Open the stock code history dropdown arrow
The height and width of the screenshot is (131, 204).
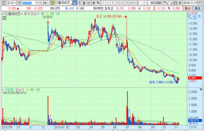(x=36, y=3)
